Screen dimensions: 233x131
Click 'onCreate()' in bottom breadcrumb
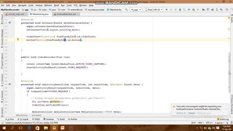tap(36, 115)
